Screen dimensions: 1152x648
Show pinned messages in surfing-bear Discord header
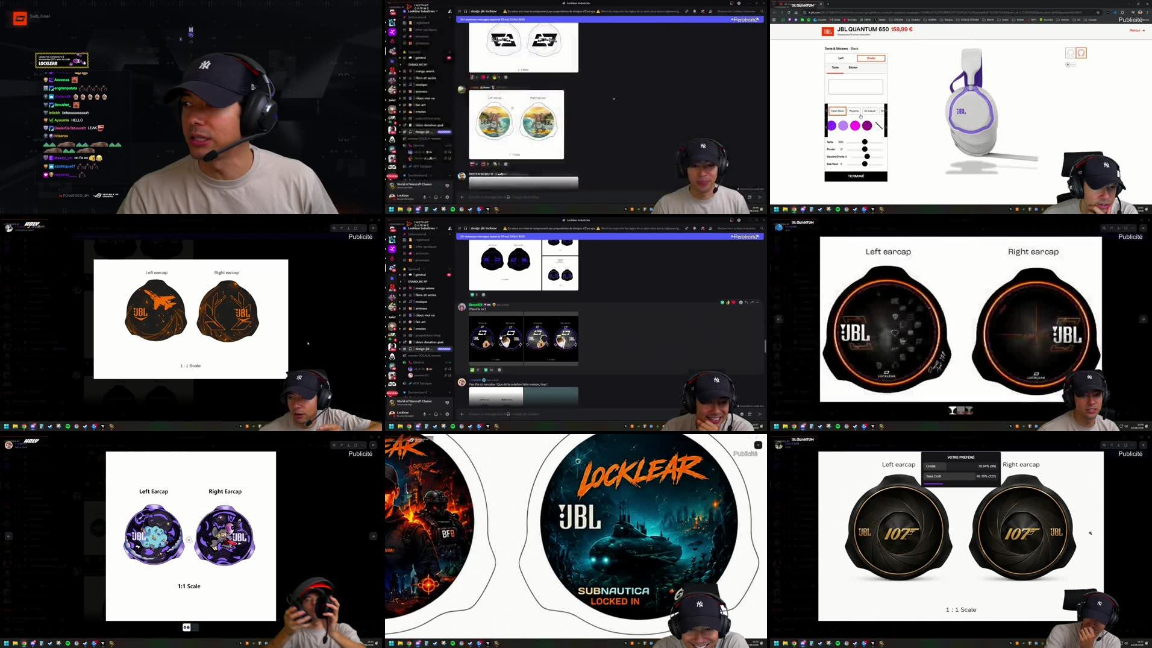click(x=703, y=11)
